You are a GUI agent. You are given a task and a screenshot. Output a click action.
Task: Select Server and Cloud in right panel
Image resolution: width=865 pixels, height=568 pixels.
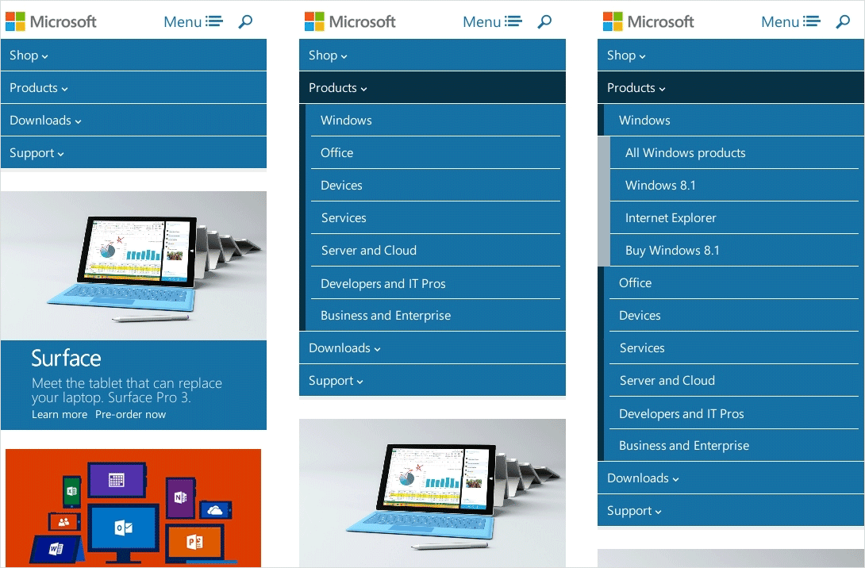point(734,381)
